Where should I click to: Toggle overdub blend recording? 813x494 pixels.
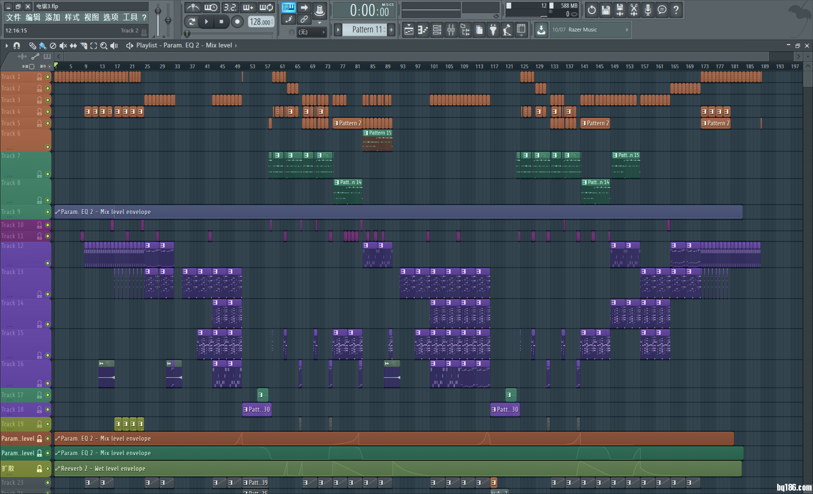tap(248, 7)
